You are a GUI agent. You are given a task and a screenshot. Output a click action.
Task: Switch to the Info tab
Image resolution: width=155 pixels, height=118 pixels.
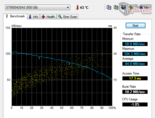point(34,17)
